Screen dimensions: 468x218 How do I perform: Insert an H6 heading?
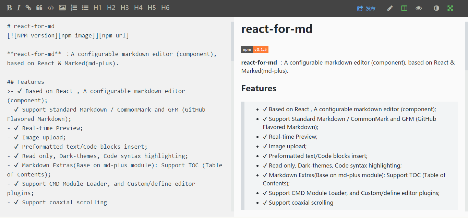pos(165,8)
